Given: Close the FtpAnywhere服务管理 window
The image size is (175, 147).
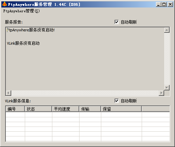Looking at the screenshot, I should pyautogui.click(x=170, y=4).
